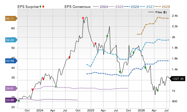Click the Oct label just before 2024
187x112 pixels.
tap(27, 110)
